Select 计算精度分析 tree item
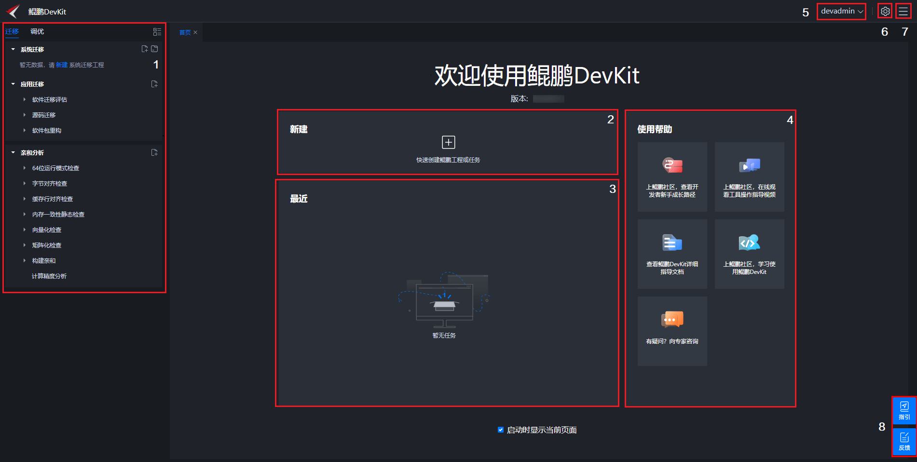The height and width of the screenshot is (462, 917). click(49, 276)
